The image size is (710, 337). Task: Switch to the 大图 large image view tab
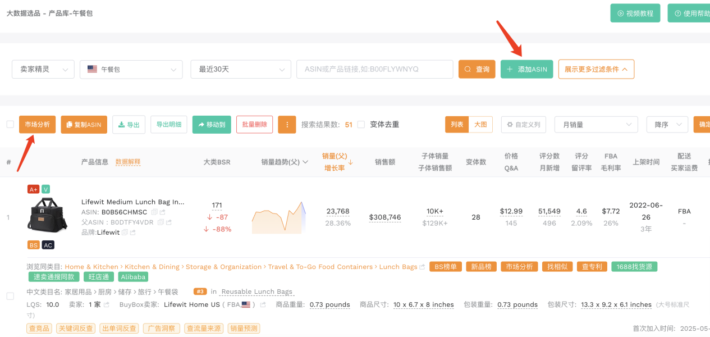pos(481,125)
